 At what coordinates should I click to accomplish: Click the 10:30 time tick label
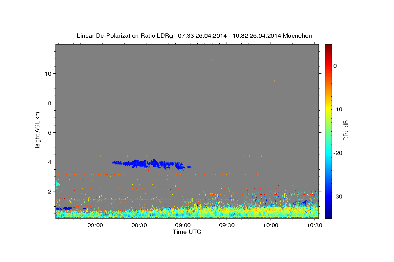coord(315,226)
